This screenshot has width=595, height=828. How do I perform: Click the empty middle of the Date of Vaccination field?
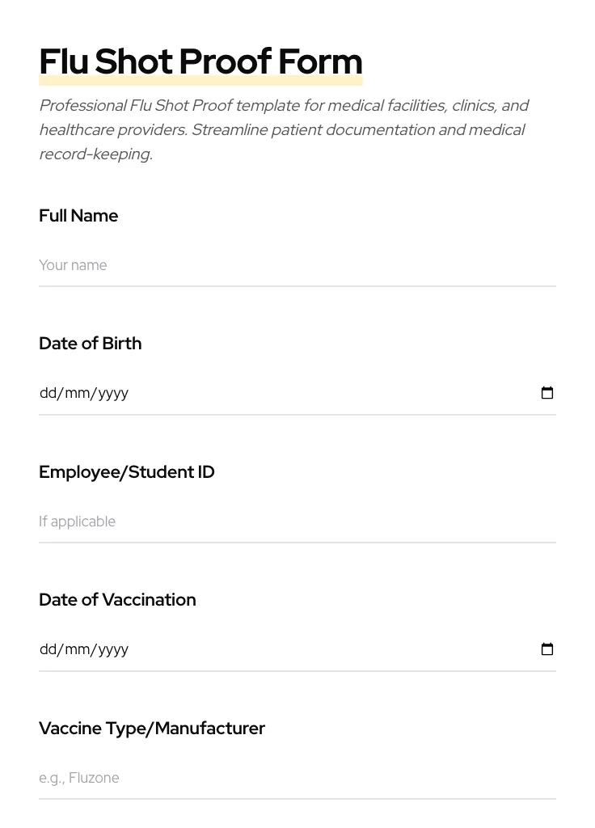[323, 650]
